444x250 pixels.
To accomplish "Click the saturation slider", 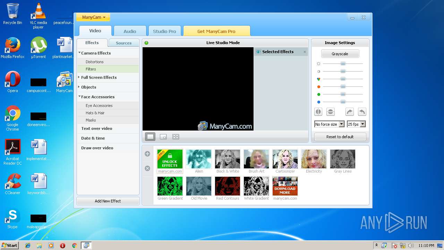I will coord(343,79).
